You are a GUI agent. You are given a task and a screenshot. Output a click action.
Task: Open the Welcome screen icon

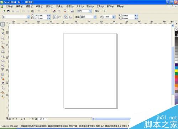tap(72, 11)
